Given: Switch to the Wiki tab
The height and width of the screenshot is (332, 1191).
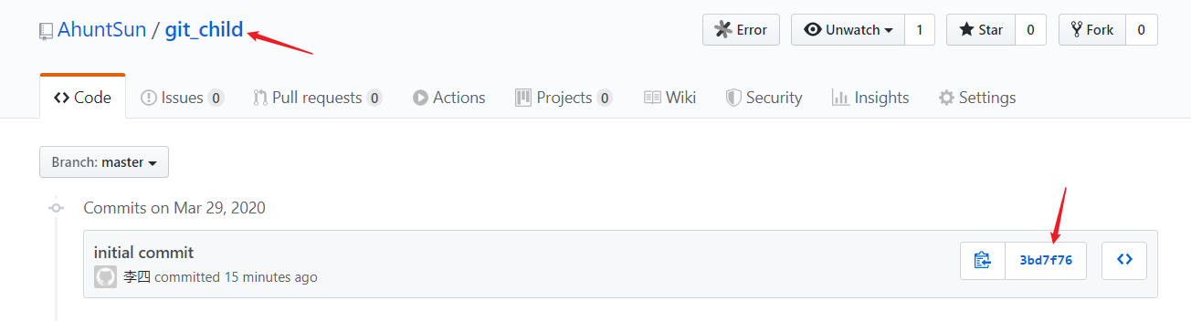Looking at the screenshot, I should click(669, 97).
